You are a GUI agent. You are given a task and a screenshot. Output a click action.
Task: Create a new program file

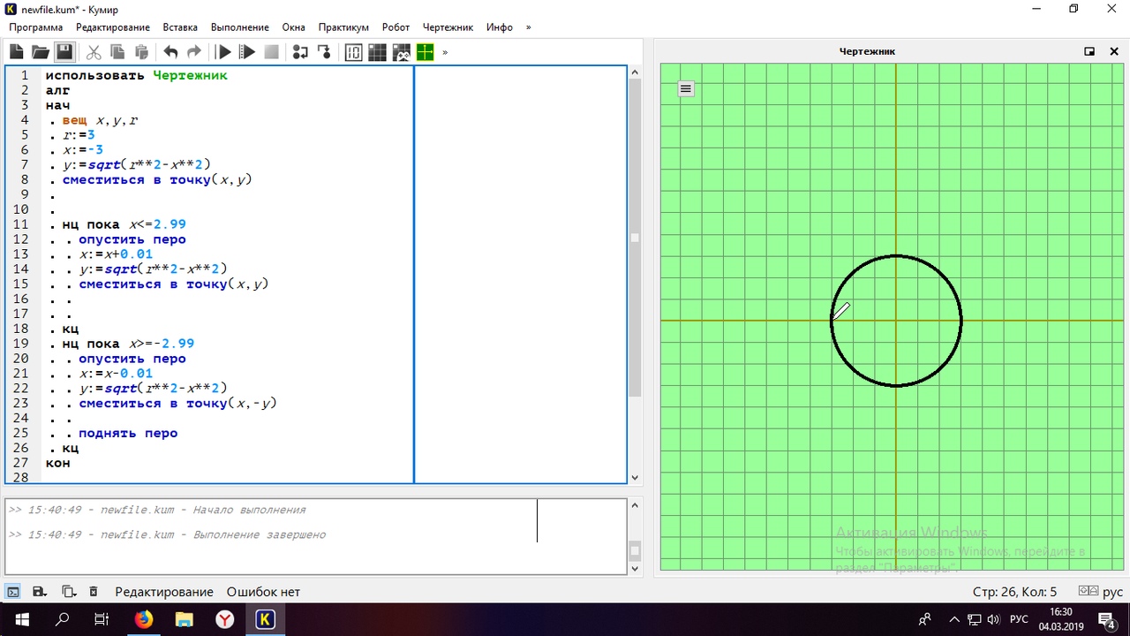click(17, 52)
